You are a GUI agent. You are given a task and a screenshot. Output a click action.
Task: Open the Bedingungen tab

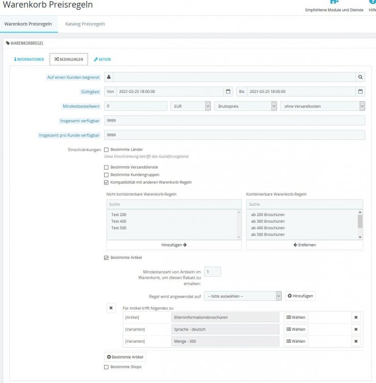(x=69, y=59)
